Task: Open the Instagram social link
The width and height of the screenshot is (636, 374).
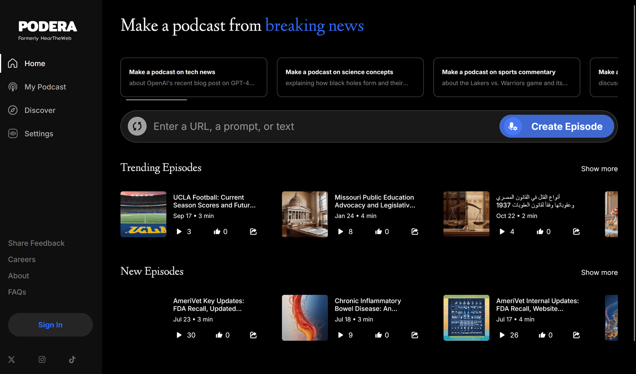Action: click(x=42, y=360)
